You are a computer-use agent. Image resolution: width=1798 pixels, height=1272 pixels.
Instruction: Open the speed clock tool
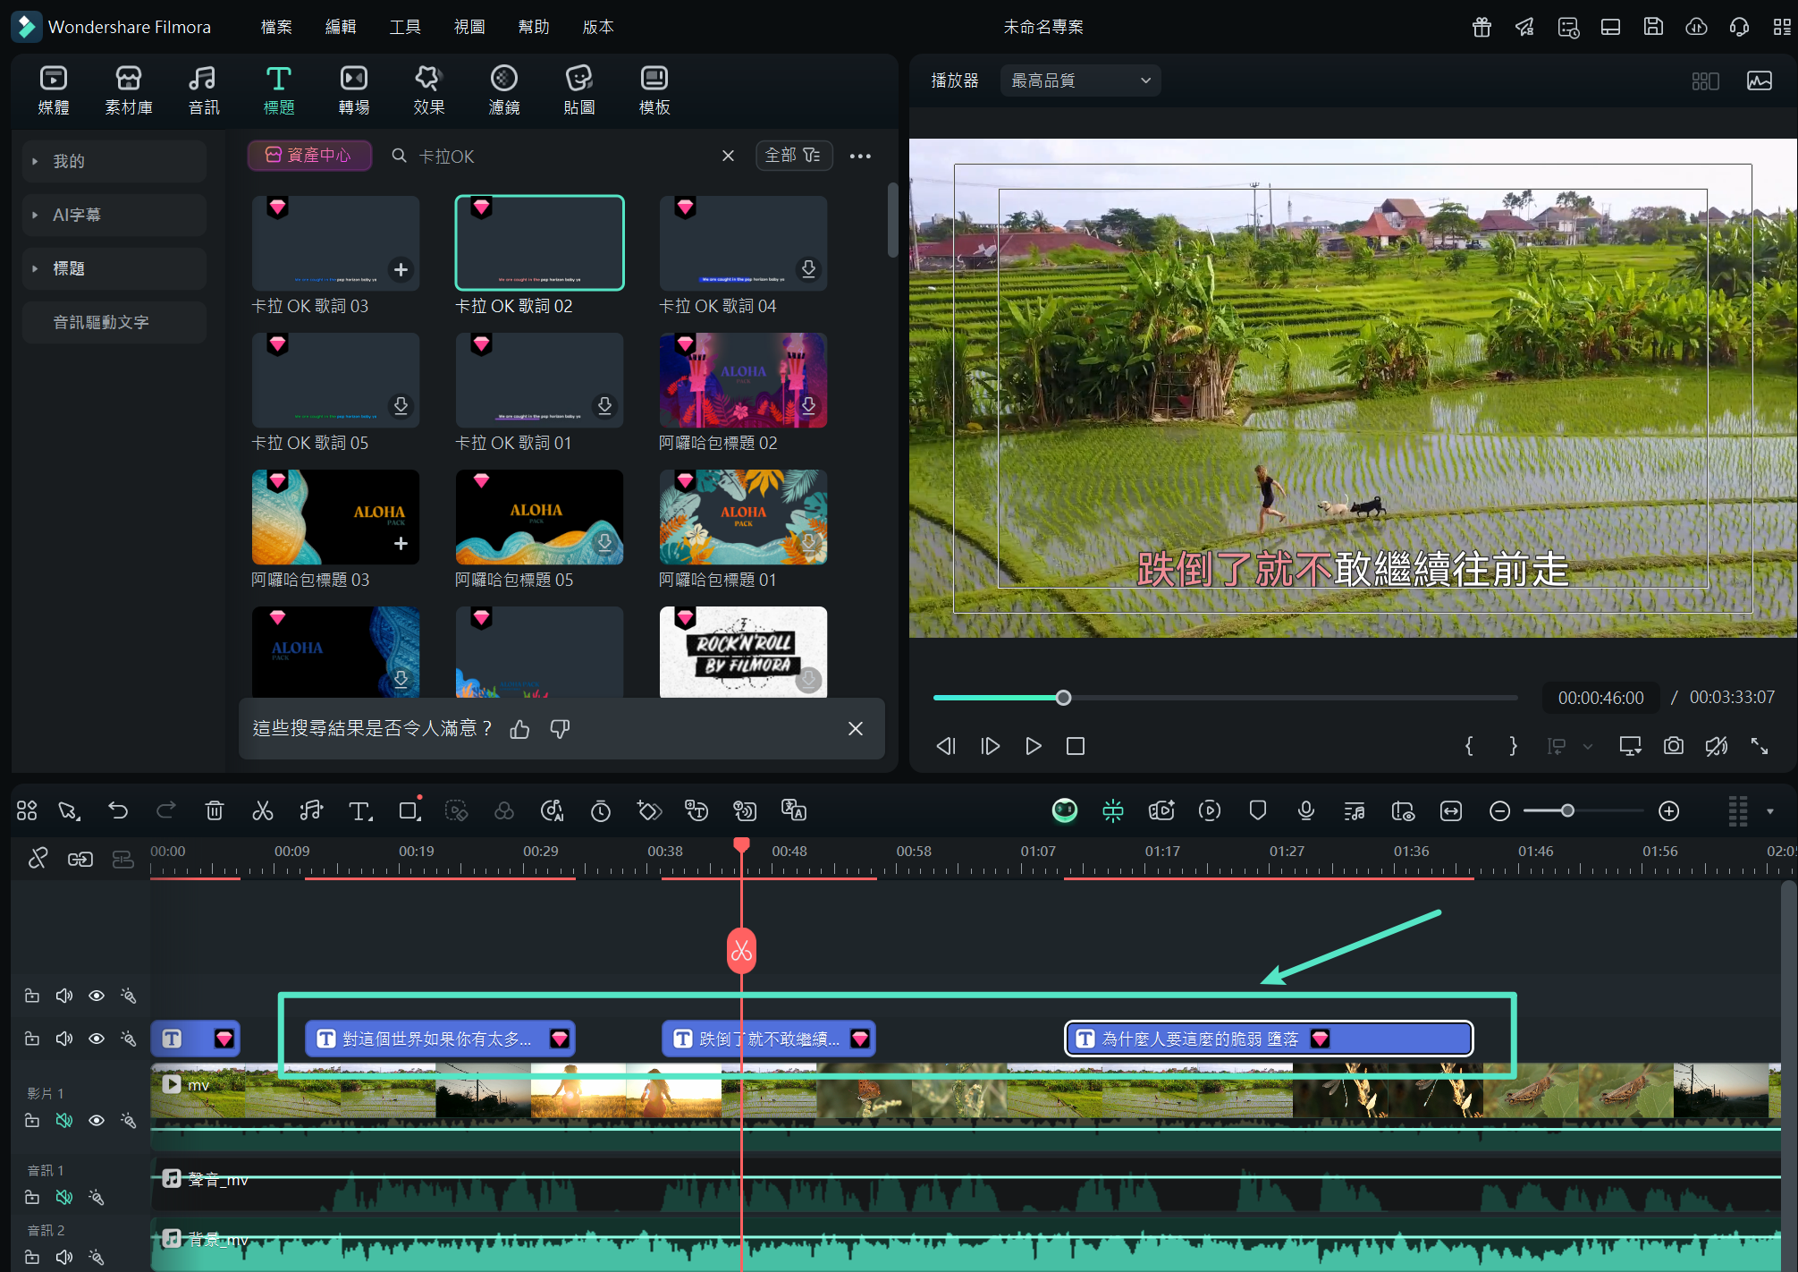click(601, 811)
